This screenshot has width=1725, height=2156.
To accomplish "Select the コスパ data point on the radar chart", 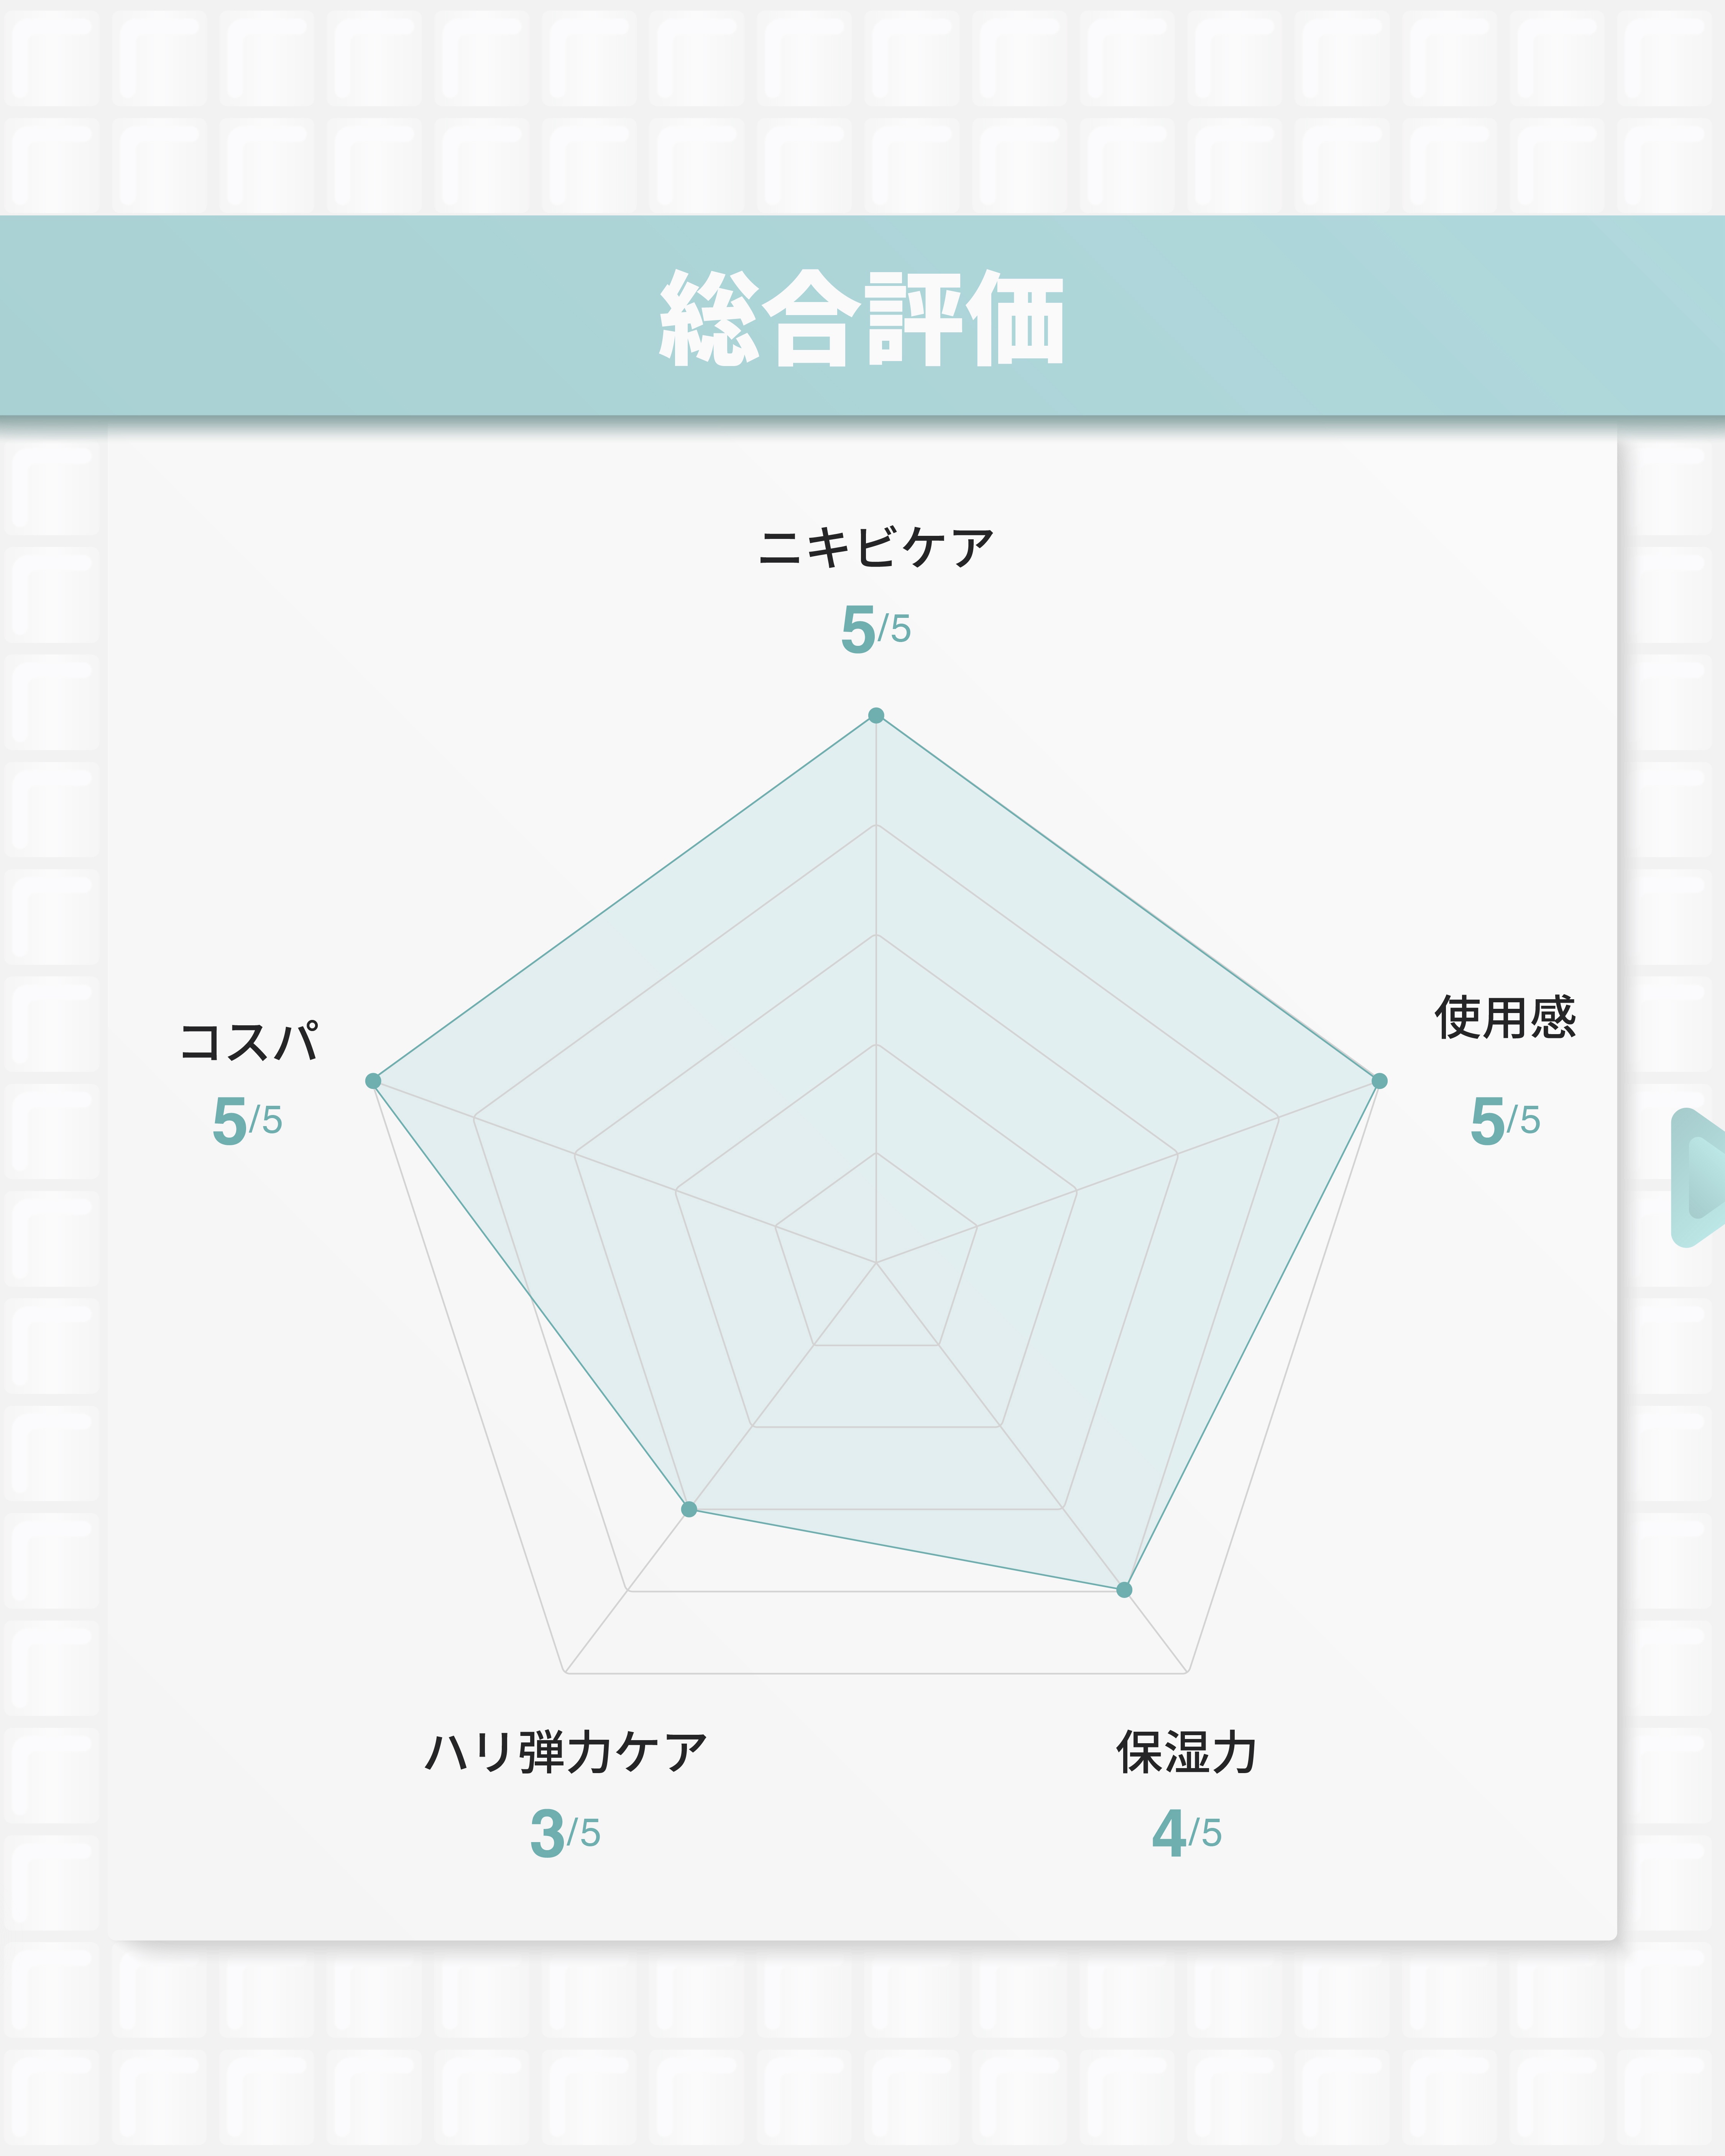I will tap(373, 1081).
